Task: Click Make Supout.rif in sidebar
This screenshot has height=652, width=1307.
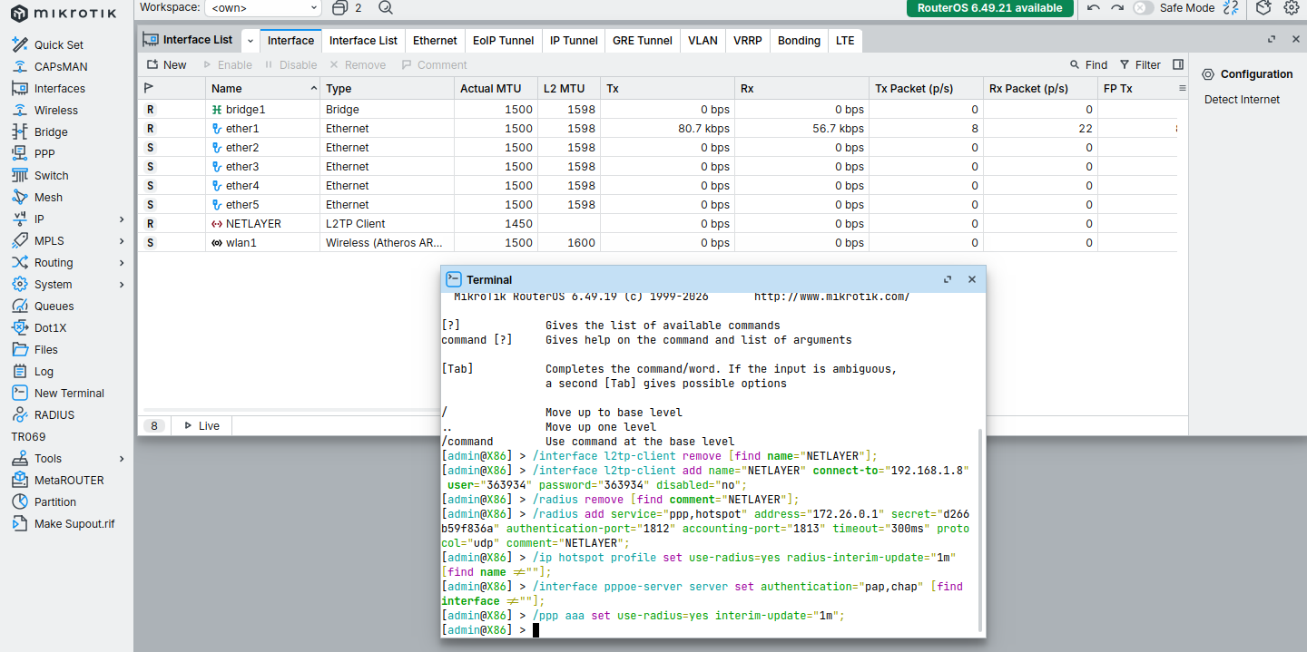Action: [x=74, y=523]
